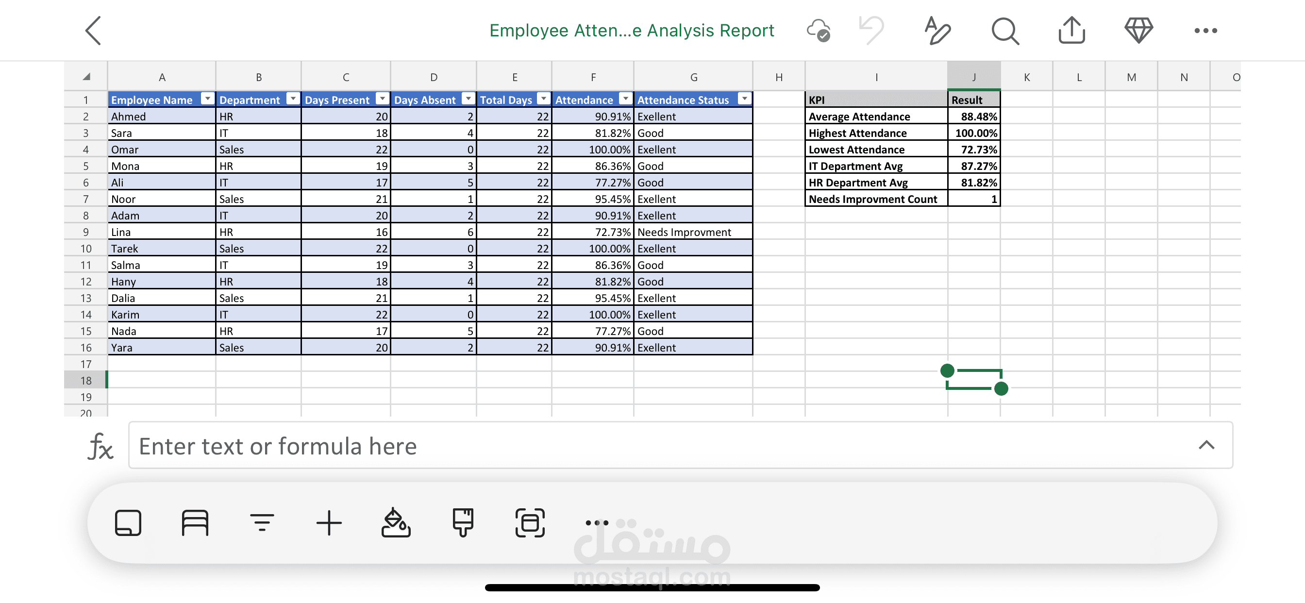Select the cell containing Ahmed
The image size is (1305, 603).
coord(162,117)
